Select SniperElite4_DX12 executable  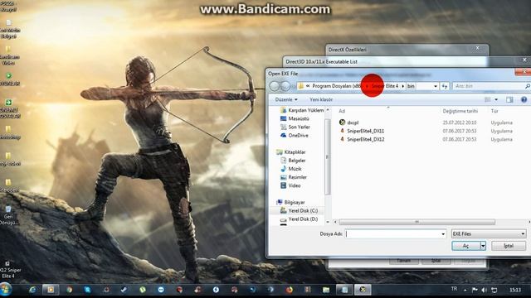pos(365,139)
